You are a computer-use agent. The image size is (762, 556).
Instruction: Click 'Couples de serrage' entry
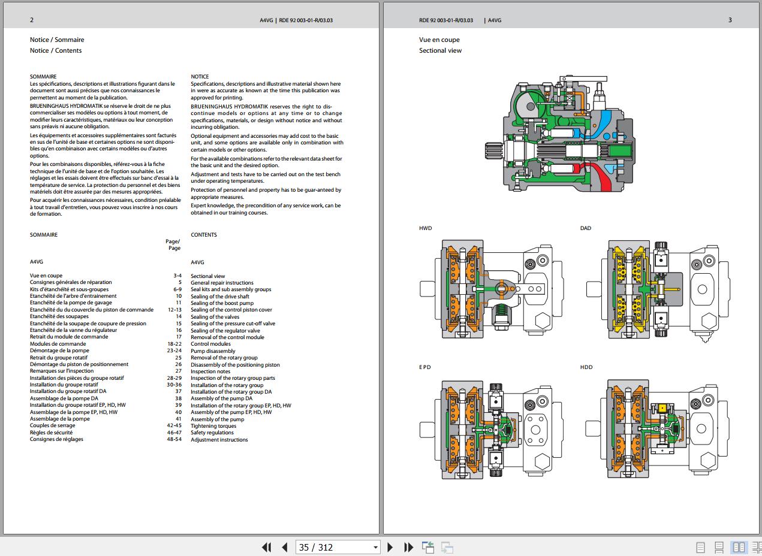[53, 425]
